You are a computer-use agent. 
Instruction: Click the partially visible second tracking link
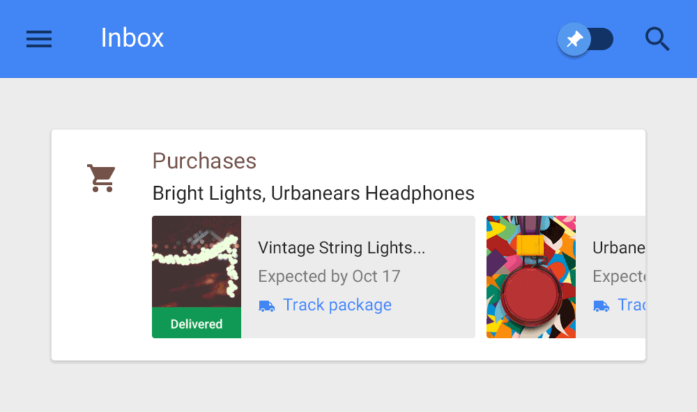[631, 305]
